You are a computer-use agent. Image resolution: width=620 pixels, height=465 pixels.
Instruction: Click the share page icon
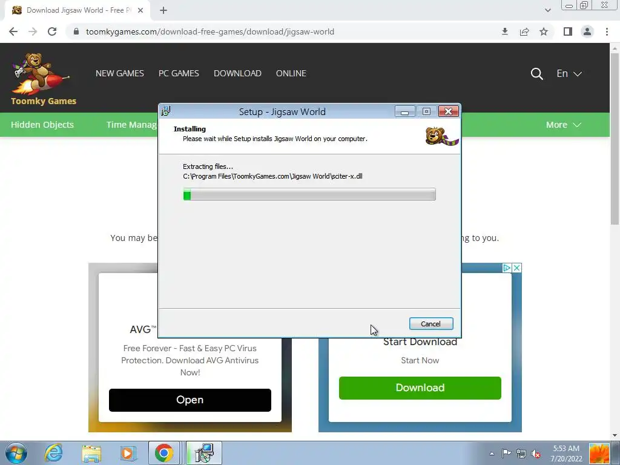pos(524,31)
